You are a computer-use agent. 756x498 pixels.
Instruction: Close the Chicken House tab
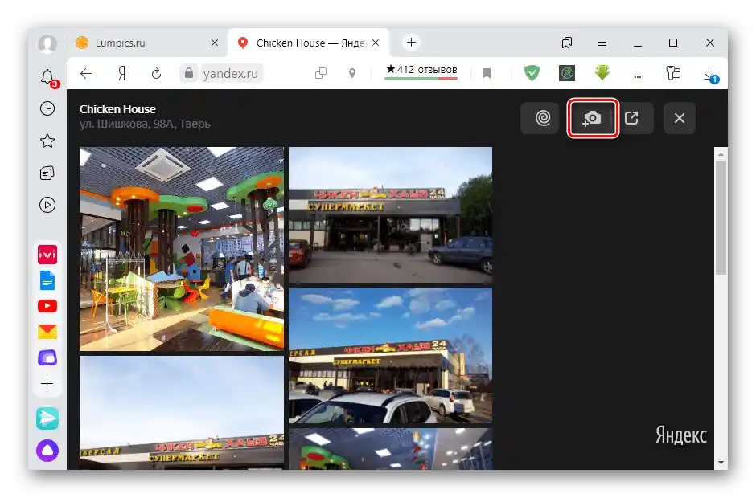tap(376, 43)
